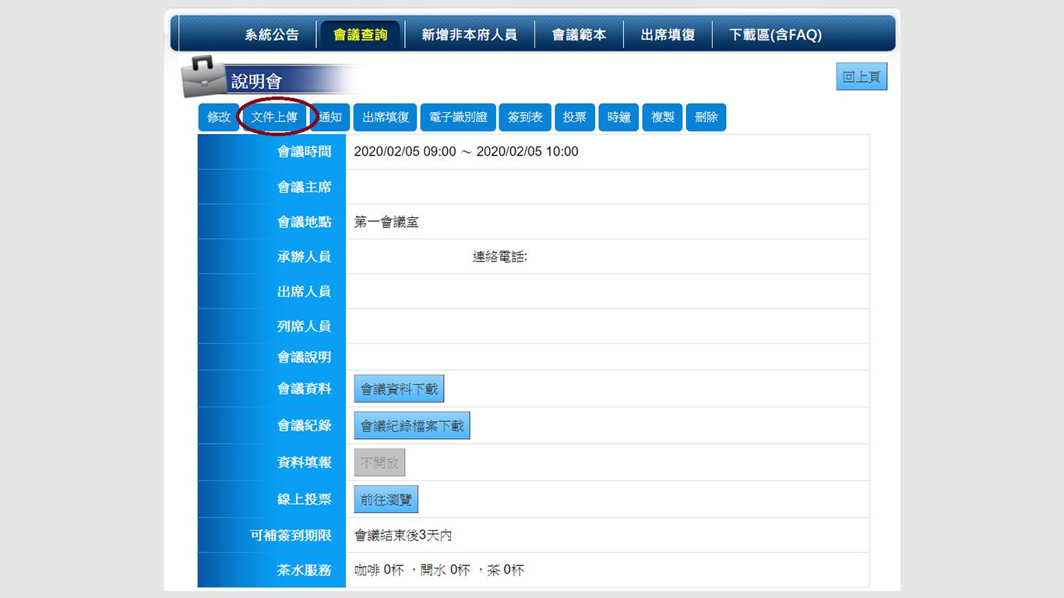The width and height of the screenshot is (1064, 598).
Task: Click the 會議時間 row header
Action: pos(272,152)
